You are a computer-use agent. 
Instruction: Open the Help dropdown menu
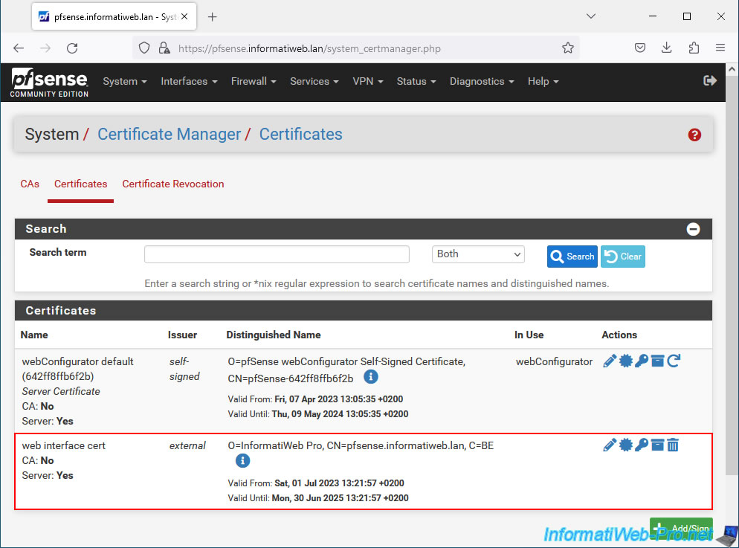click(543, 82)
